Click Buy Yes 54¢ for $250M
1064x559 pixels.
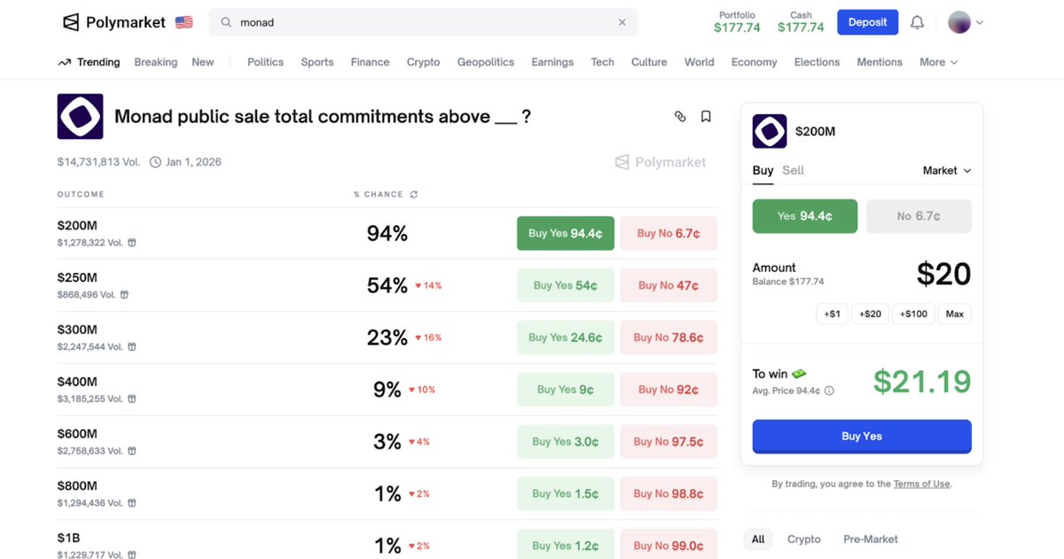[565, 285]
